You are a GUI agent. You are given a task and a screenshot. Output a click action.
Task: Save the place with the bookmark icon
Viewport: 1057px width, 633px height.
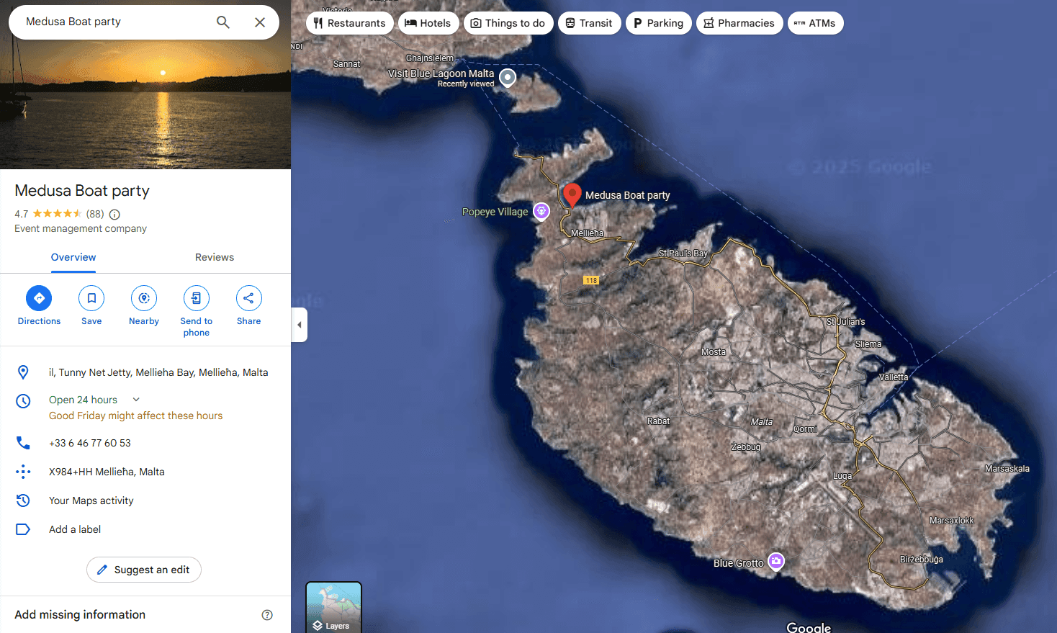pyautogui.click(x=91, y=298)
